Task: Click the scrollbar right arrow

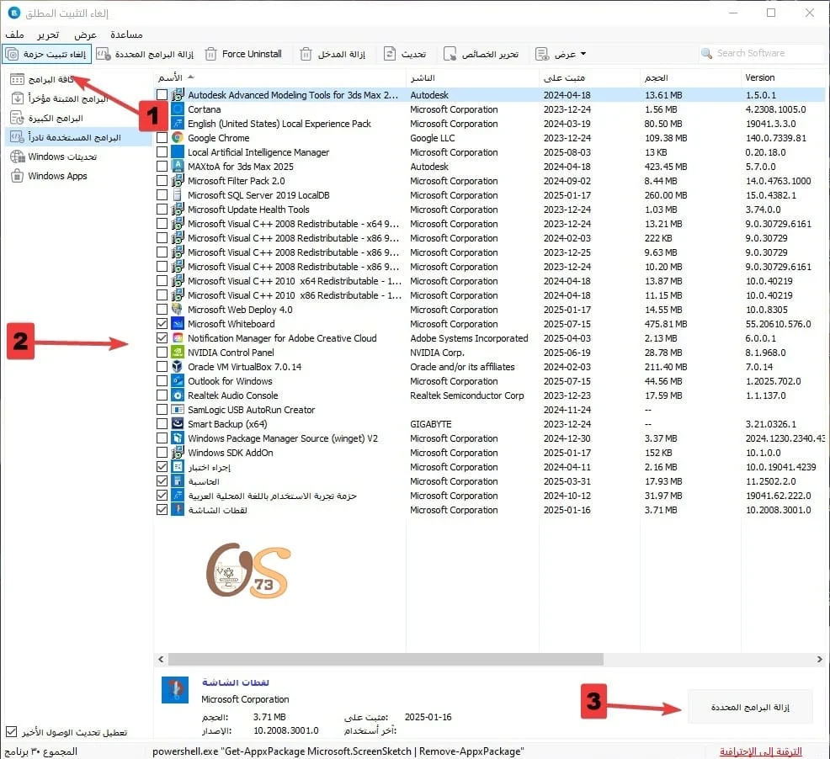Action: (x=819, y=659)
